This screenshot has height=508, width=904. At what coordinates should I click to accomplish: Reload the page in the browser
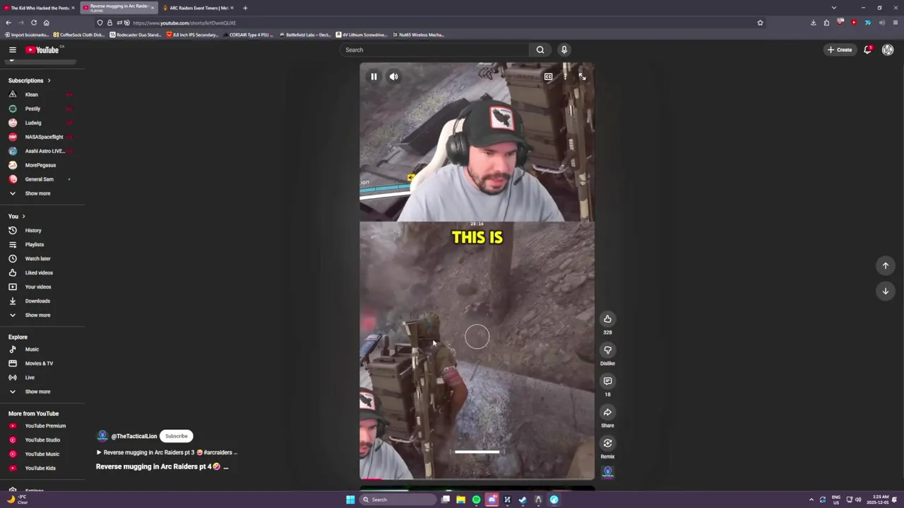[x=33, y=23]
